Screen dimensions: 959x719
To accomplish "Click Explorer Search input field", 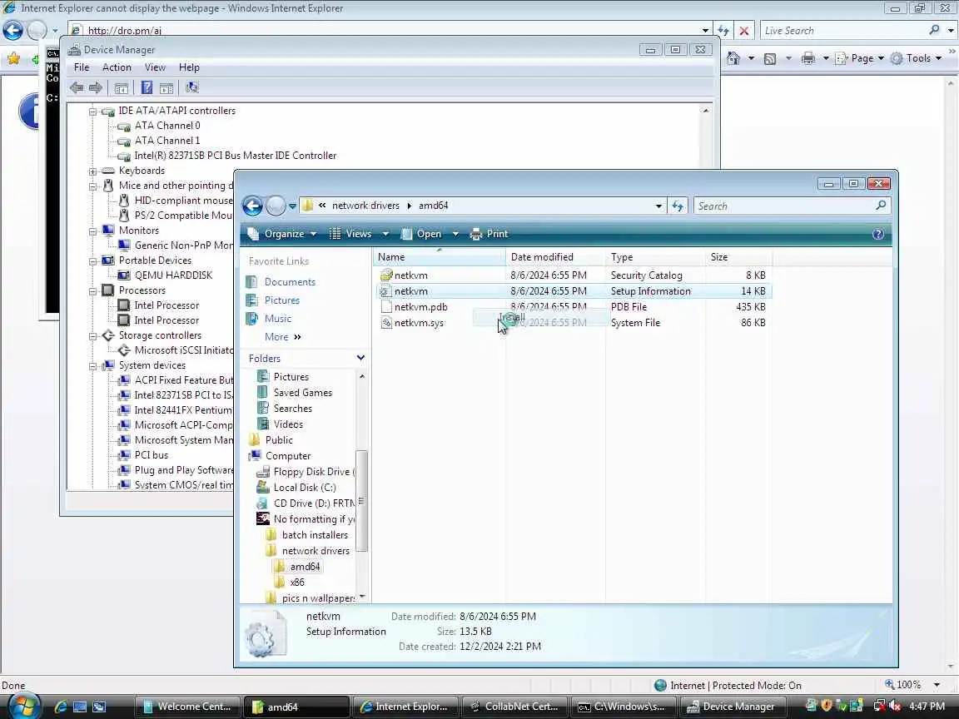I will coord(784,206).
